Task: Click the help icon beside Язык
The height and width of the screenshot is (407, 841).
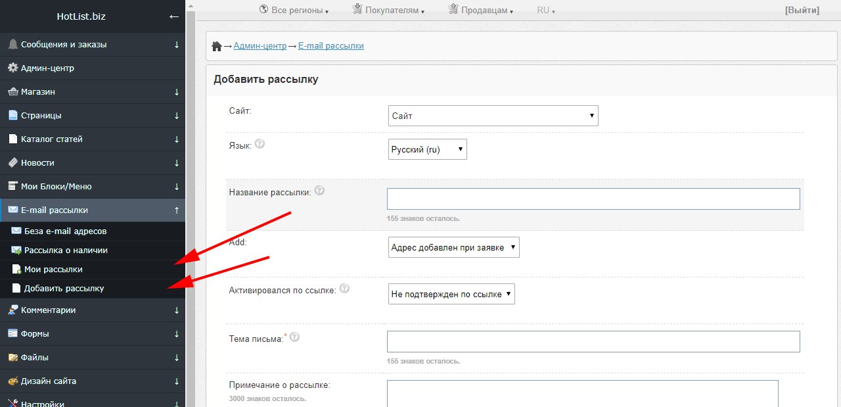Action: click(260, 144)
